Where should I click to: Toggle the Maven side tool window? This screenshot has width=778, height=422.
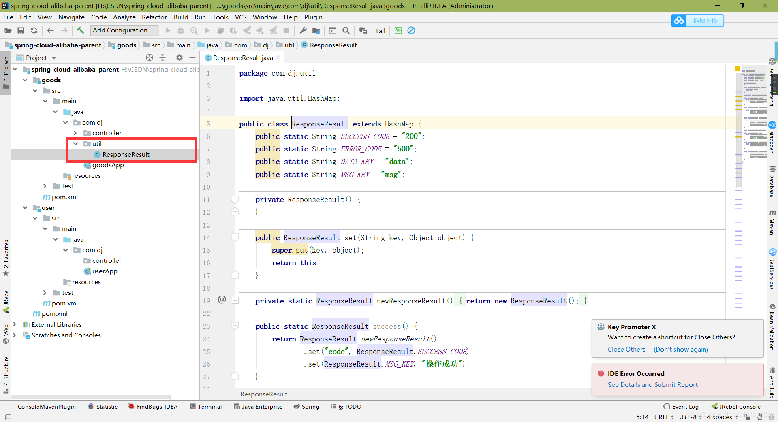(772, 222)
